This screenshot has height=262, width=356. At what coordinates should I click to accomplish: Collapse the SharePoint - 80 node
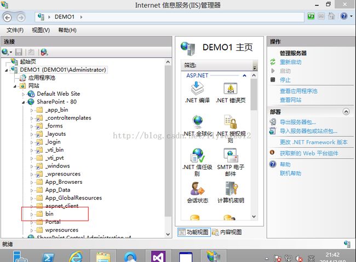[x=23, y=102]
